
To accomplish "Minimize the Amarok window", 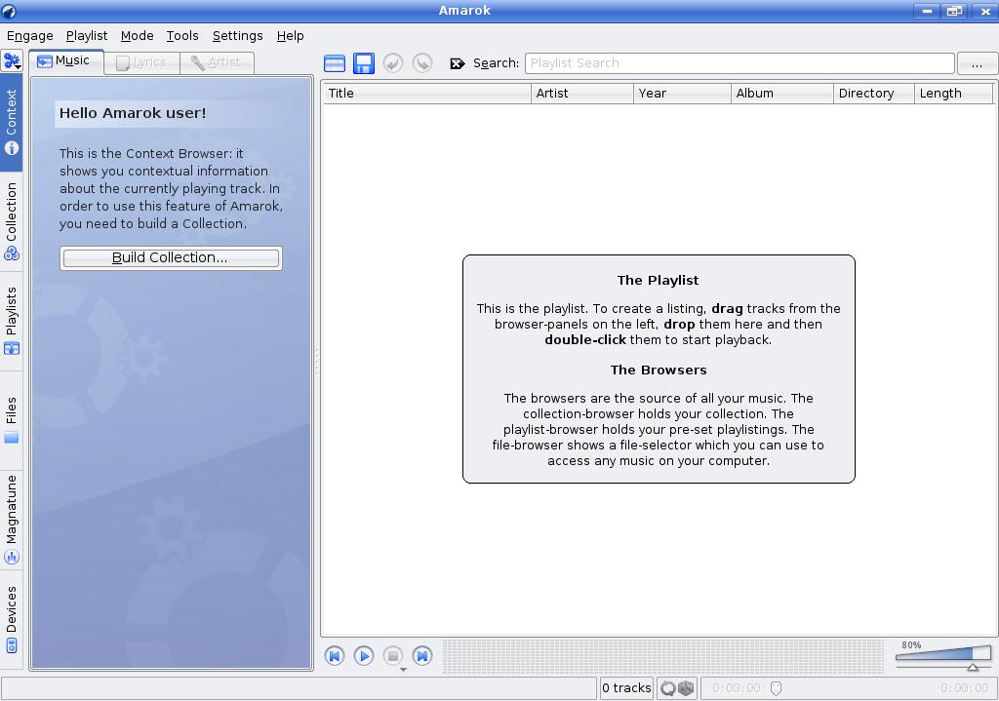I will (x=927, y=11).
